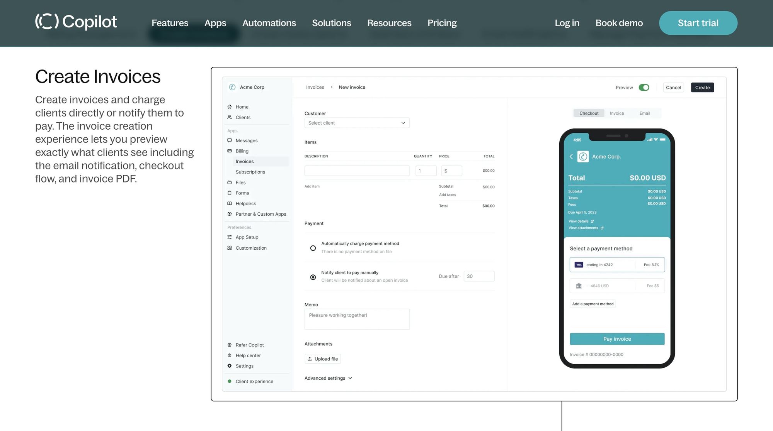Image resolution: width=773 pixels, height=431 pixels.
Task: Open the Forms app
Action: pos(242,193)
